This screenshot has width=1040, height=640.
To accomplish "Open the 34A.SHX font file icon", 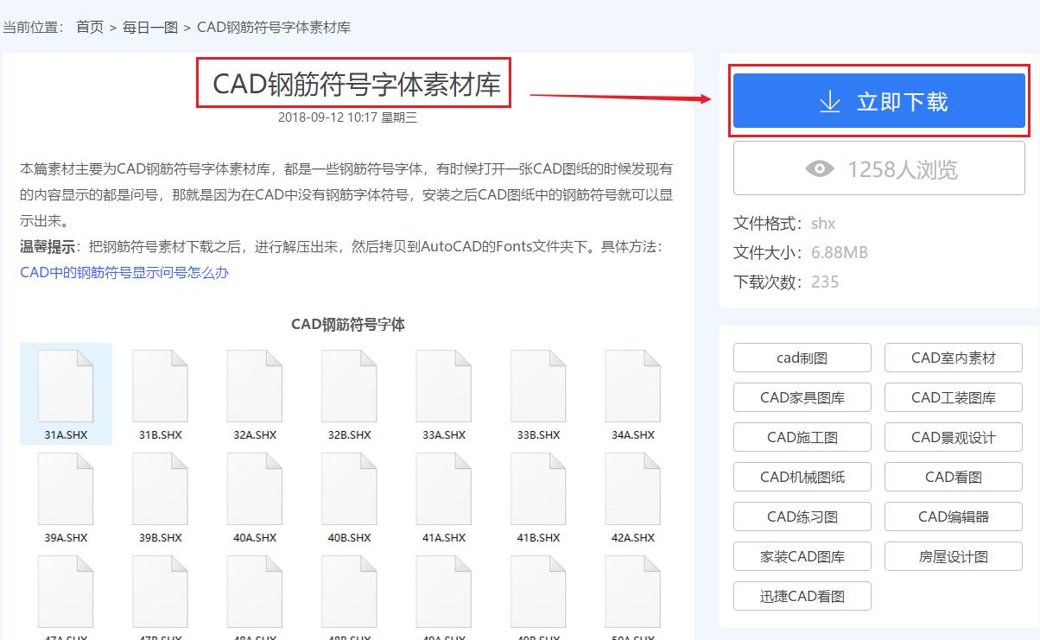I will click(x=632, y=386).
